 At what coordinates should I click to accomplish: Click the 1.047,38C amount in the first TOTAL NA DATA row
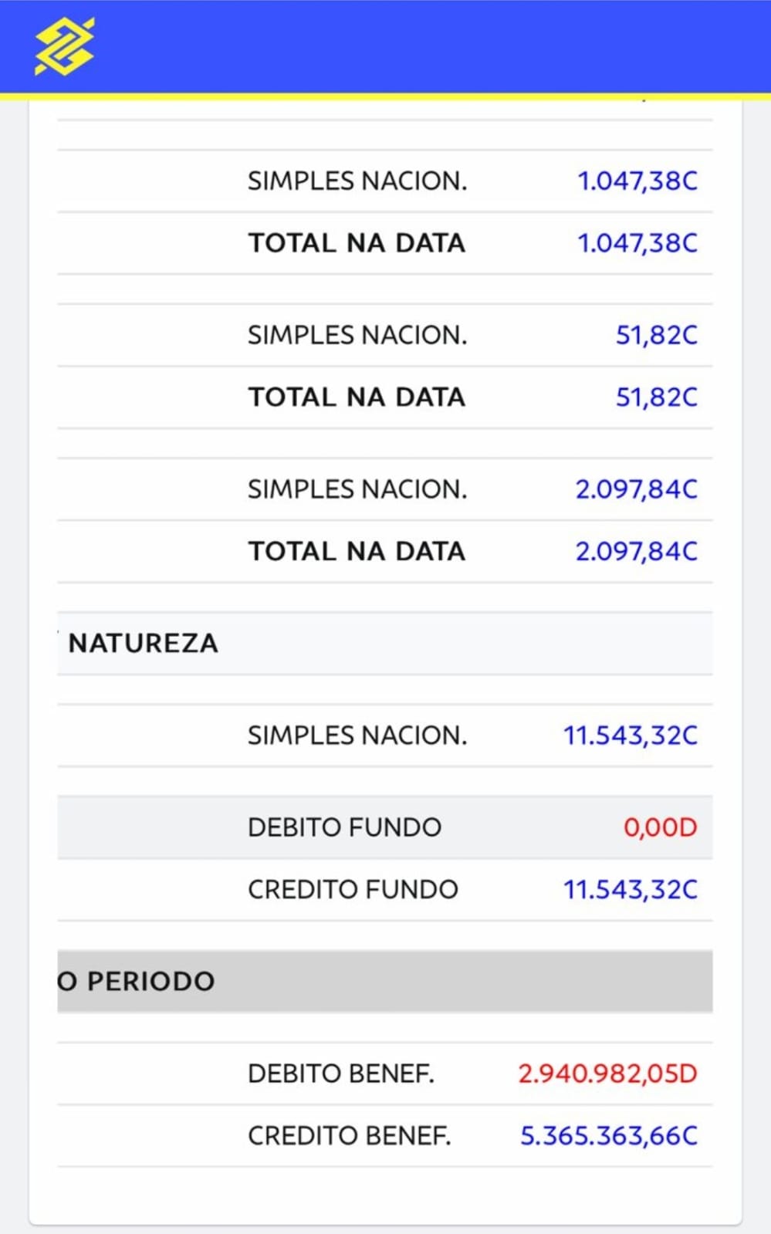pos(637,243)
